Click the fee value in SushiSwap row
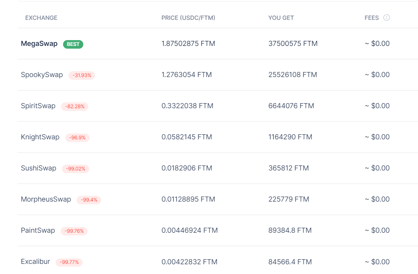The image size is (418, 274). pos(377,168)
